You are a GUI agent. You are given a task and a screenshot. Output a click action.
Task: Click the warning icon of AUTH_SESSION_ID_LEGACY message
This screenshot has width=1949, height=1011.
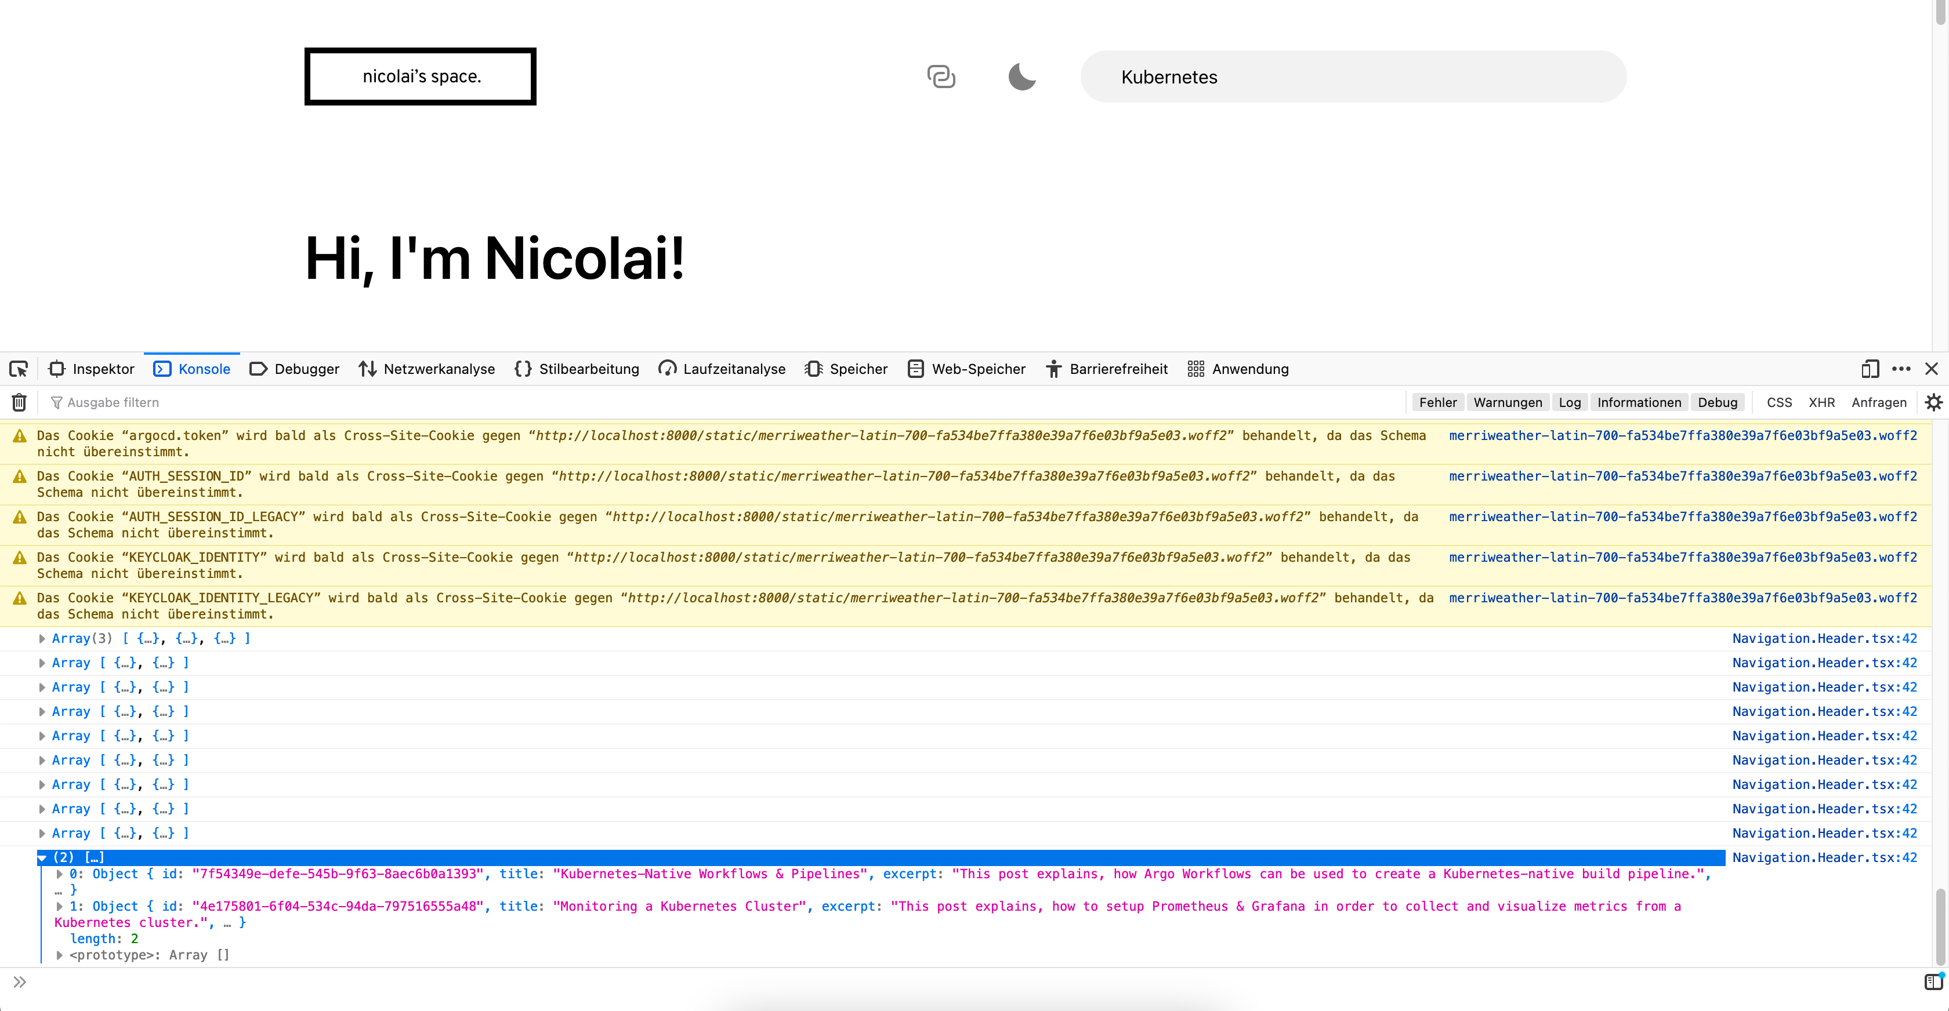pos(20,517)
